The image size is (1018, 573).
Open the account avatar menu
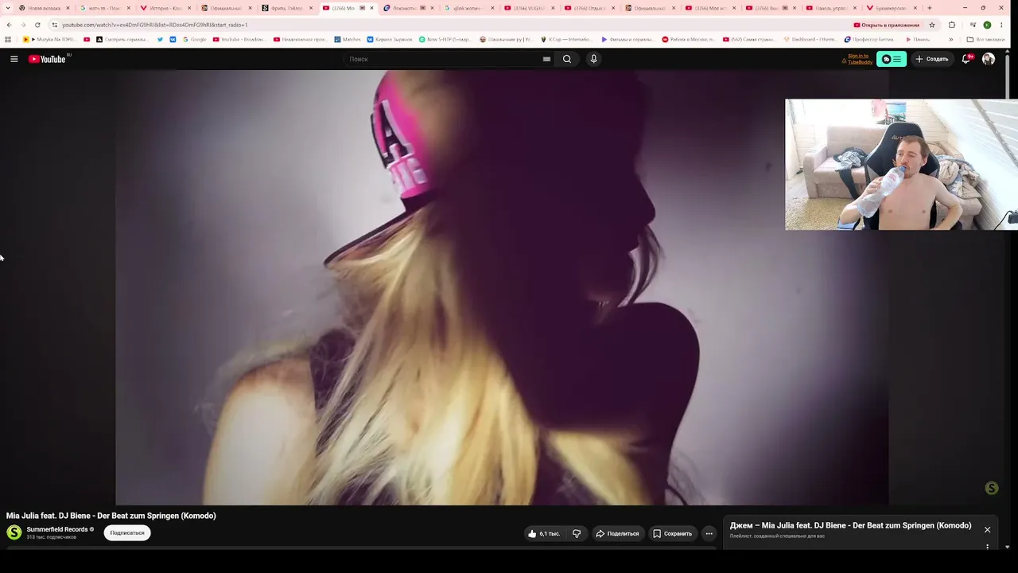pyautogui.click(x=989, y=59)
